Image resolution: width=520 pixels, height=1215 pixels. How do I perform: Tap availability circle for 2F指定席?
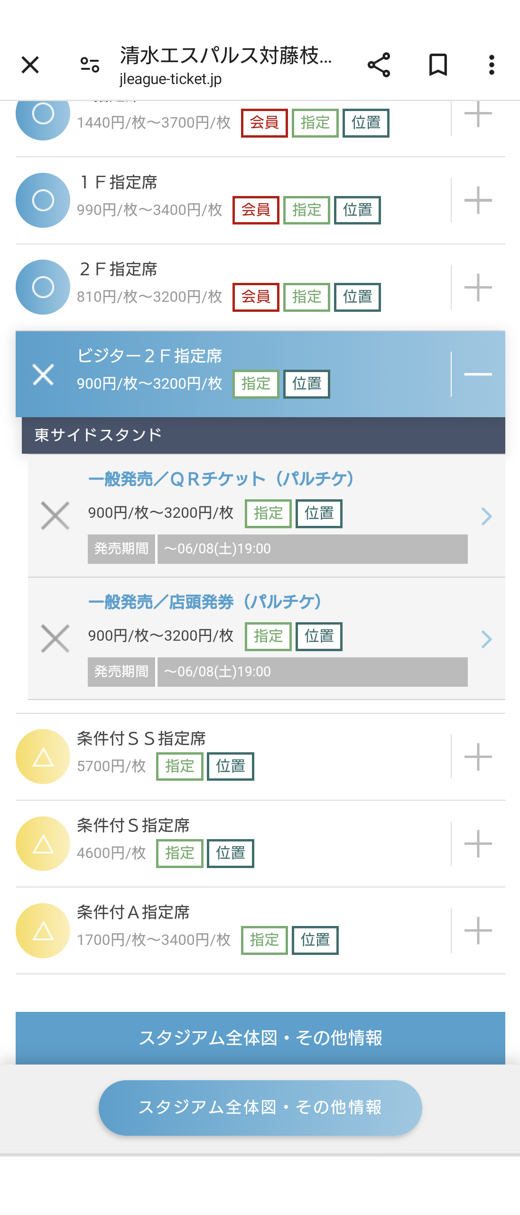coord(43,287)
